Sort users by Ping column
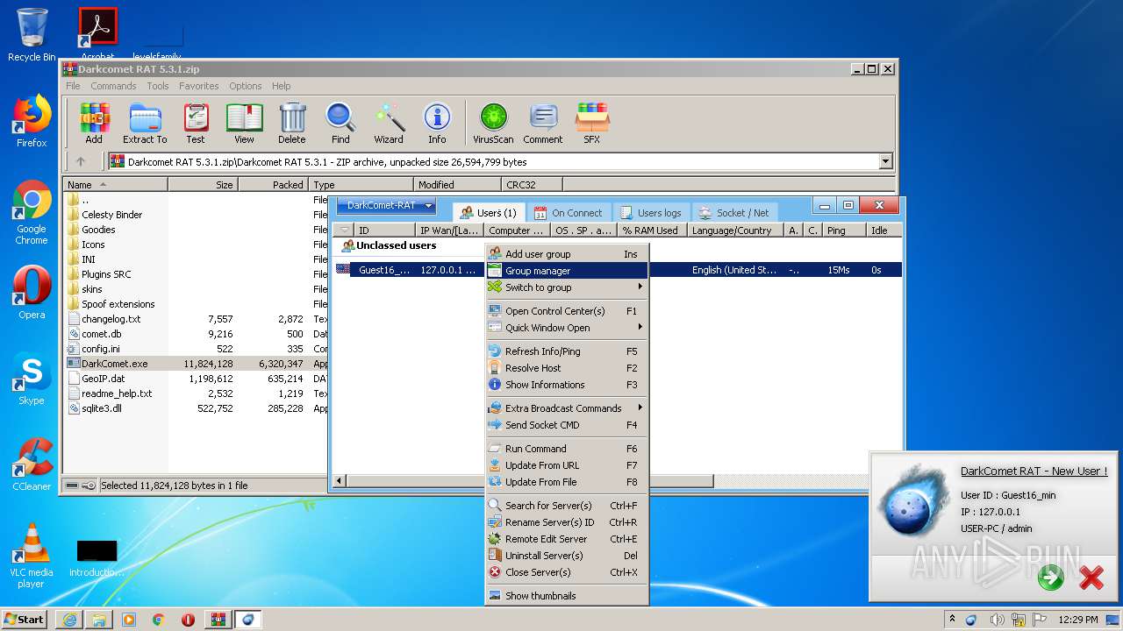1123x631 pixels. click(x=846, y=230)
